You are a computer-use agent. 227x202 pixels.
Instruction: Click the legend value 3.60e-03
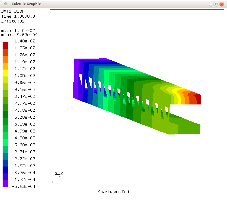25,145
